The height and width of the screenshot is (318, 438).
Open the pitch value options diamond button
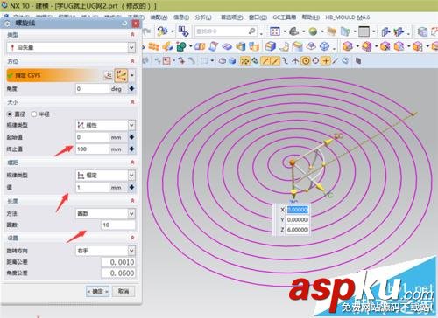coord(132,188)
